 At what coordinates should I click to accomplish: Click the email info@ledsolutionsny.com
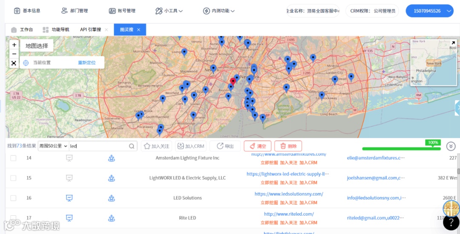tap(377, 198)
